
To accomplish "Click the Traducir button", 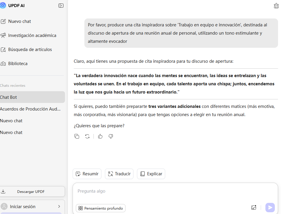I will 119,174.
